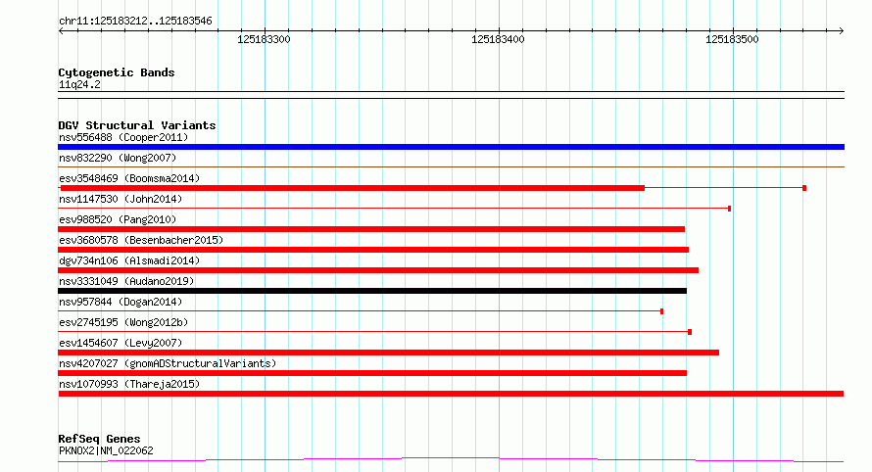Click end marker of esv2745195 Wong2012b line
872x472 pixels.
click(x=690, y=332)
